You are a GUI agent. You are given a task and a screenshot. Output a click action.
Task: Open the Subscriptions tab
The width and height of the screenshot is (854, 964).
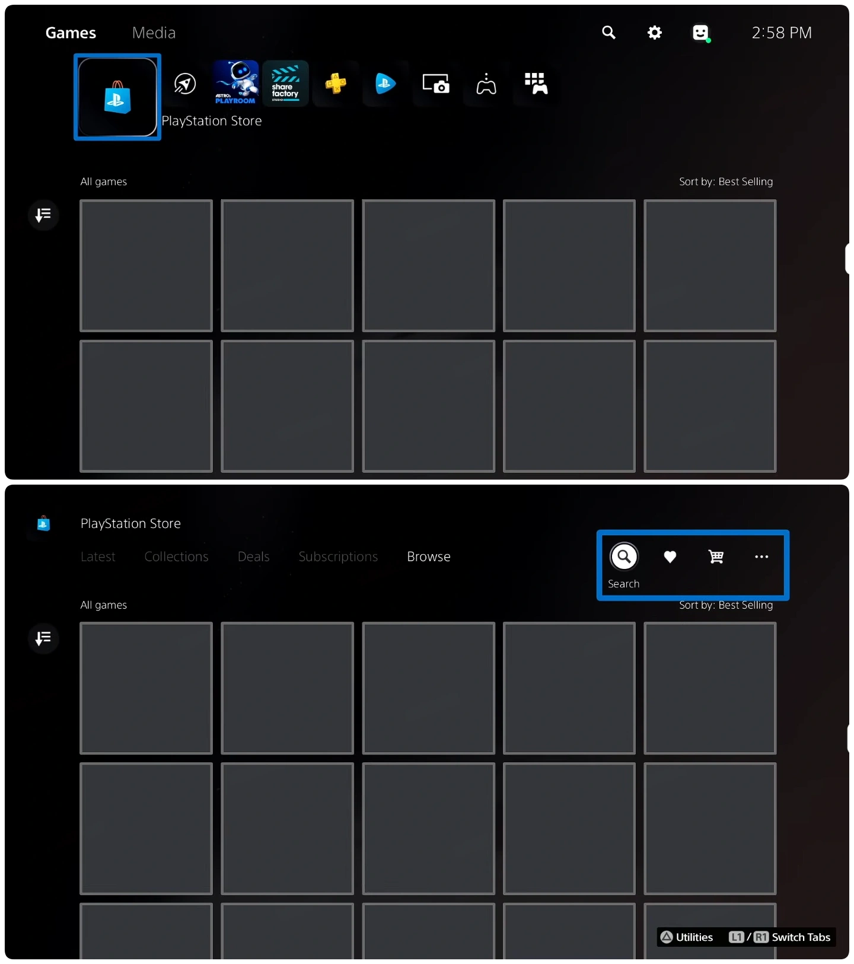(338, 557)
